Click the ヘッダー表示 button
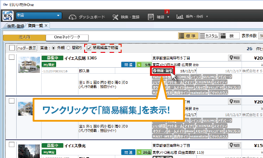This screenshot has width=263, height=158. click(x=27, y=48)
